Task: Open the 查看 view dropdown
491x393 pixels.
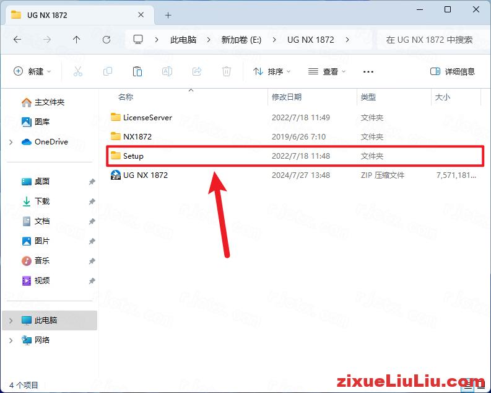Action: pos(326,71)
